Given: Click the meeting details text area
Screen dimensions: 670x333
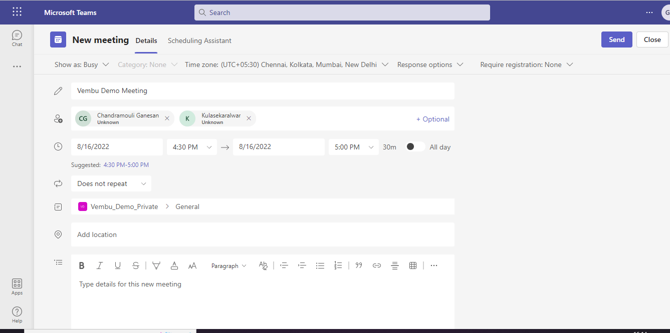Looking at the screenshot, I should tap(263, 302).
